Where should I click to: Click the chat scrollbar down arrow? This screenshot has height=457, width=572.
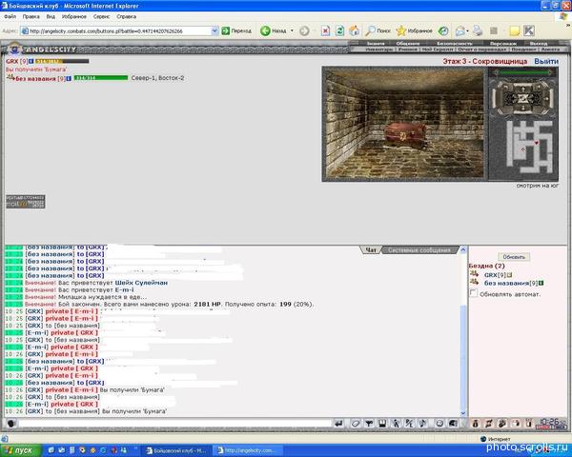click(x=463, y=413)
